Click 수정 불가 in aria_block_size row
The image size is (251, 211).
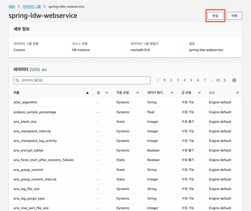188,122
